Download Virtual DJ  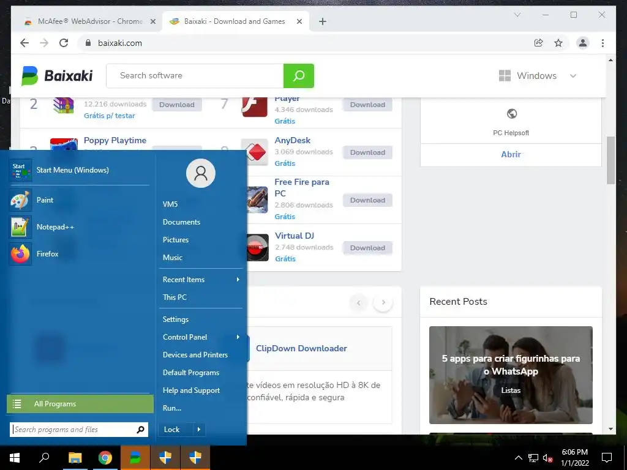point(367,248)
